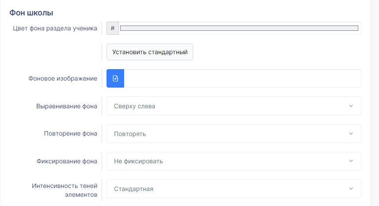
Task: Click the Установить стандартный button
Action: click(x=150, y=52)
